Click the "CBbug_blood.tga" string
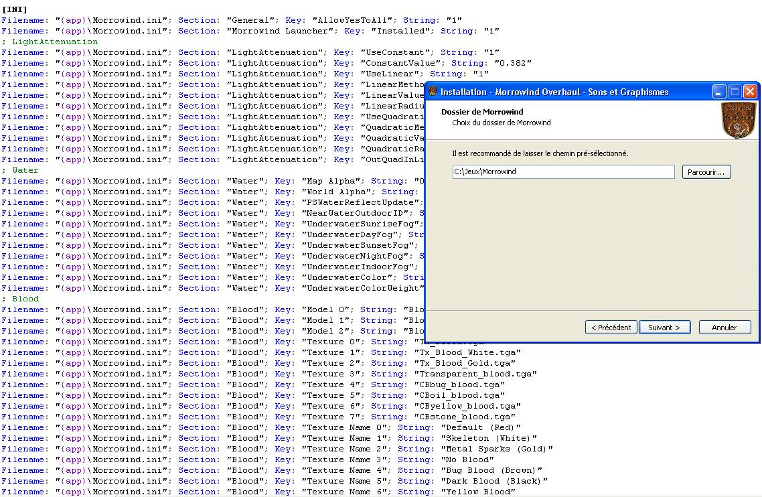The image size is (762, 497). pos(459,384)
